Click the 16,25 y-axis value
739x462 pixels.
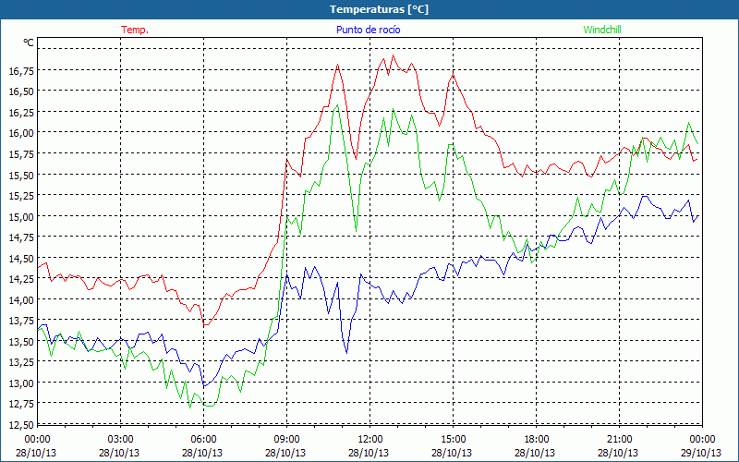[21, 112]
